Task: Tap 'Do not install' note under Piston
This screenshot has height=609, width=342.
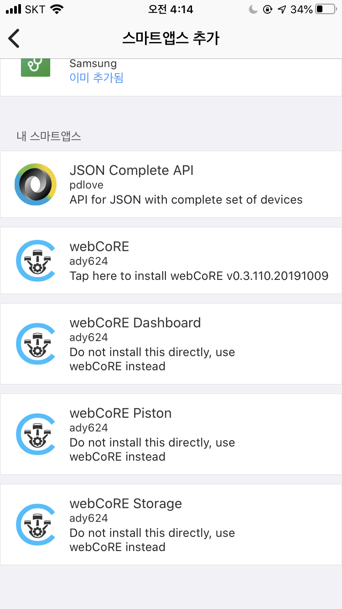Action: click(x=152, y=450)
